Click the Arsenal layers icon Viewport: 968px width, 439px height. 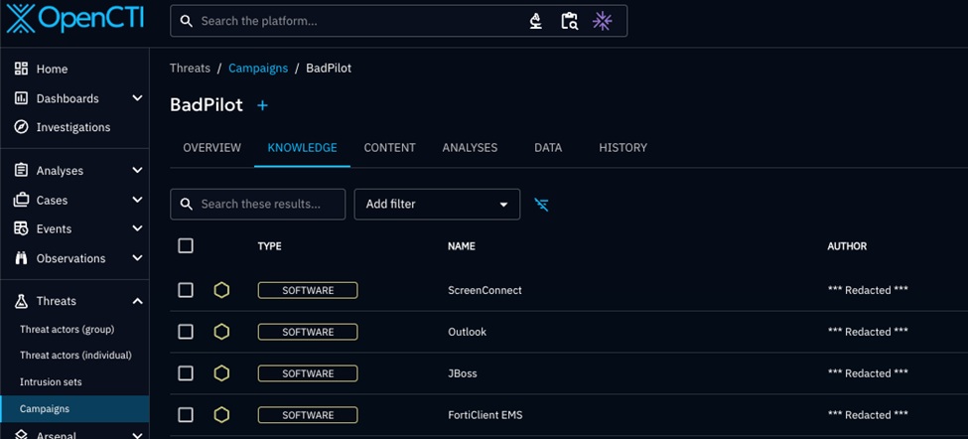pos(21,435)
